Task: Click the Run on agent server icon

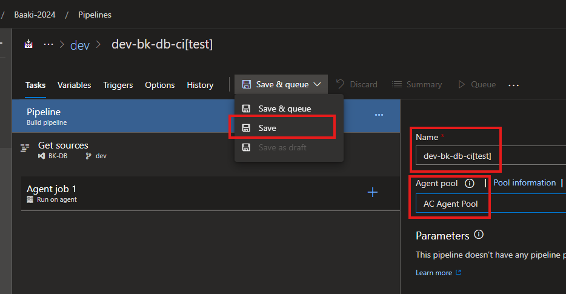Action: [x=30, y=199]
